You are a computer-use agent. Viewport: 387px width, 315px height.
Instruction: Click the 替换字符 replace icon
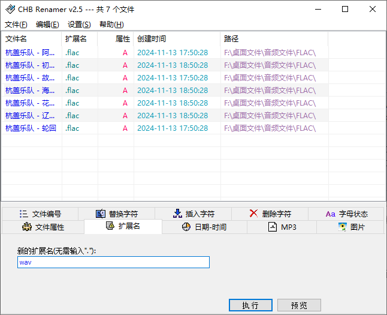point(101,214)
